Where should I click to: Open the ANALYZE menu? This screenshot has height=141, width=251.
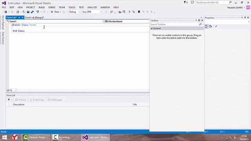coord(92,7)
